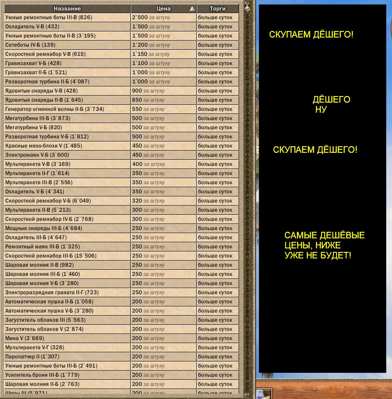Screen dimensions: 392x399
Task: Sort the list by the Название column header
Action: pos(67,9)
